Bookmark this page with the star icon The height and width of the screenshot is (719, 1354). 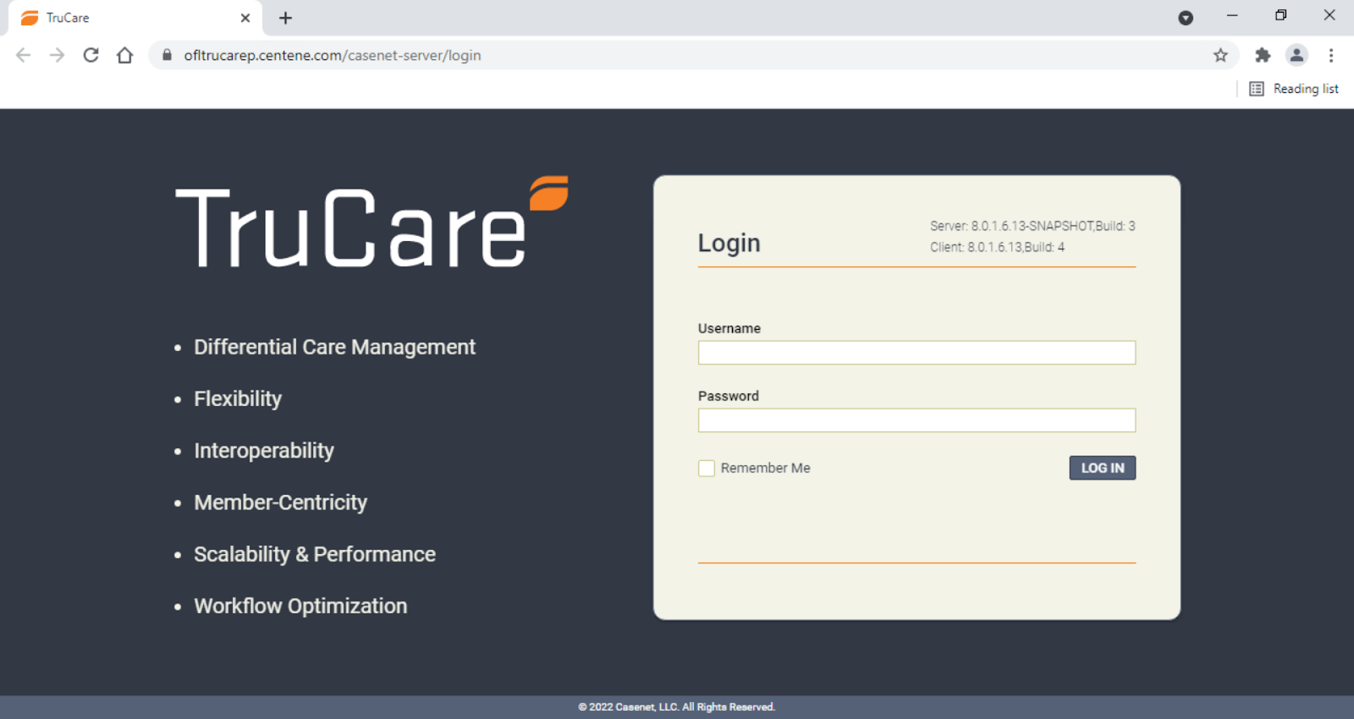1220,55
